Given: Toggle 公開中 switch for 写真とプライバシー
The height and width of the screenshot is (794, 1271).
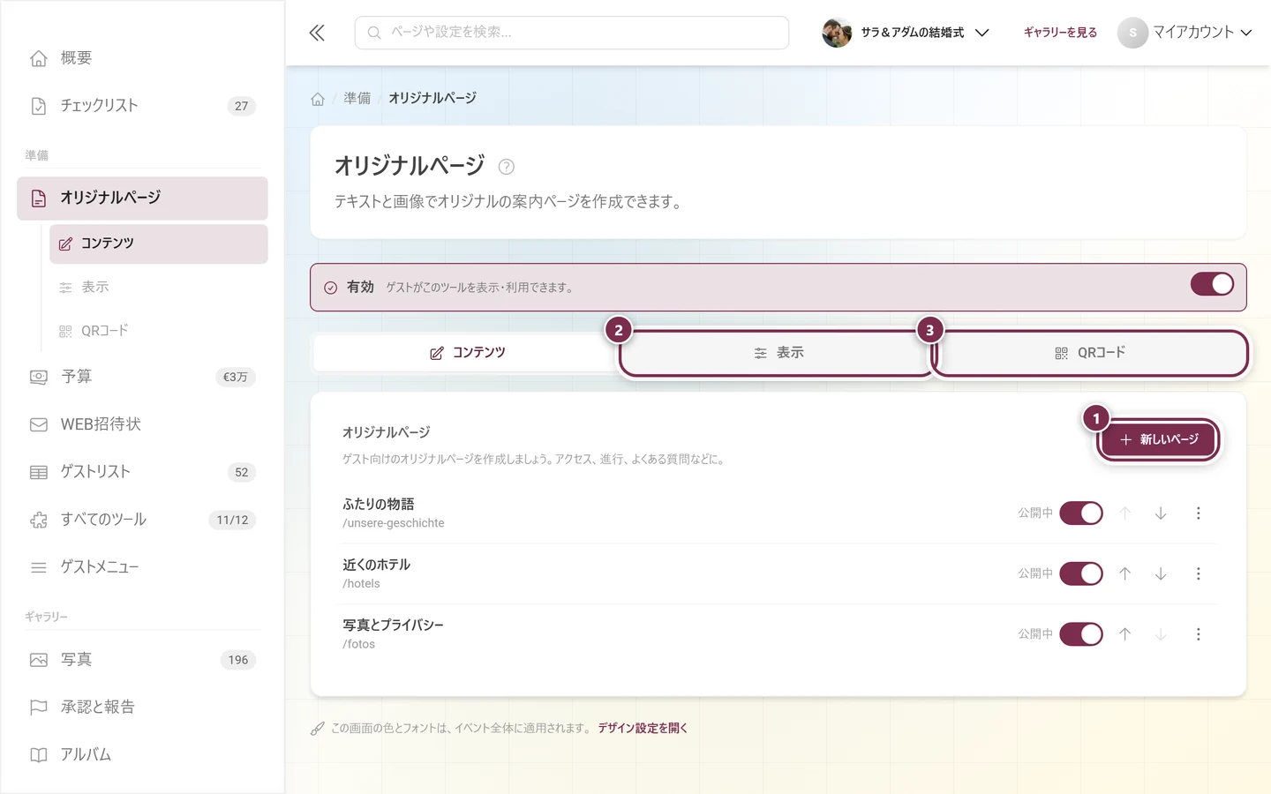Looking at the screenshot, I should click(1081, 634).
